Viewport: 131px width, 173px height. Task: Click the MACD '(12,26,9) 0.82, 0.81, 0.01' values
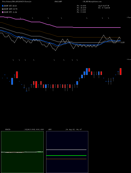click(34, 129)
